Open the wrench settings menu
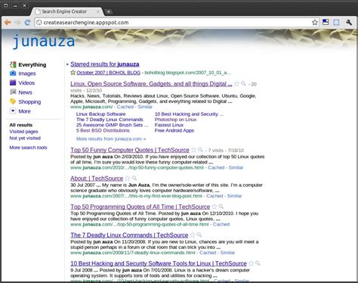The width and height of the screenshot is (358, 283). coord(349,23)
